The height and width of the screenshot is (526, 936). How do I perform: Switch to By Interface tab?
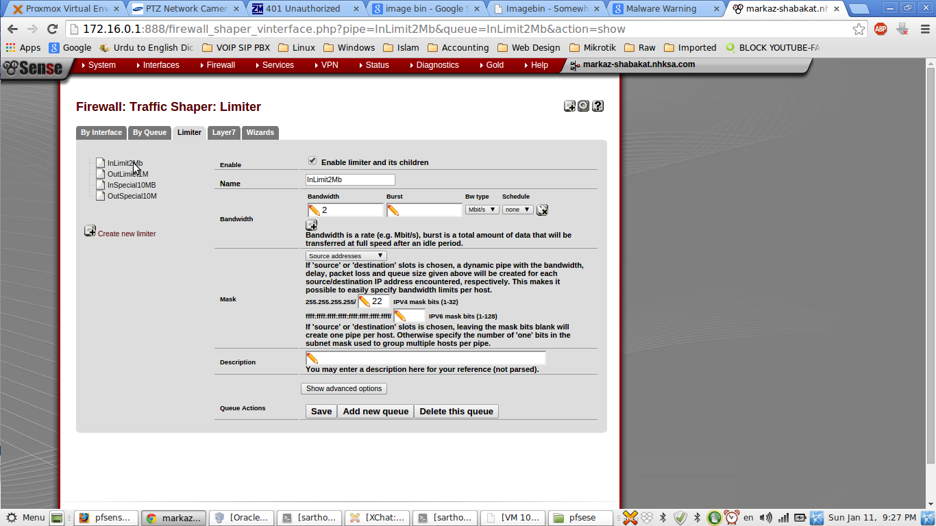[101, 133]
